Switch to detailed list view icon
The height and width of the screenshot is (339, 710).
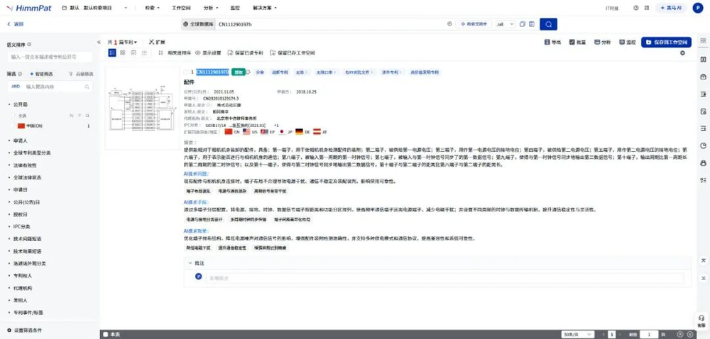[x=112, y=53]
